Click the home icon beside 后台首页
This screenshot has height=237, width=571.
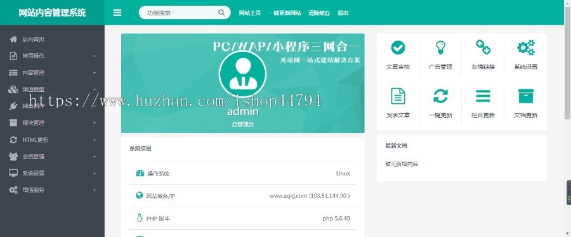pyautogui.click(x=13, y=39)
